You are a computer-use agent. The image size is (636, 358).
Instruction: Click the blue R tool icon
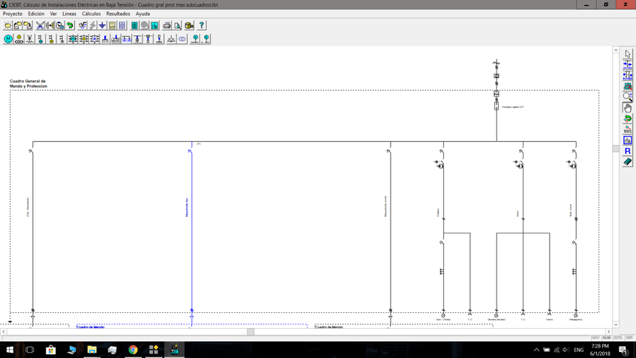click(x=628, y=152)
